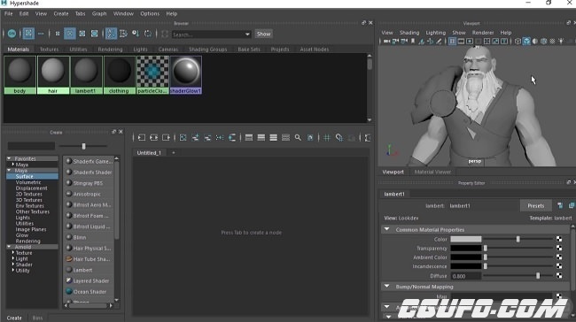Click the full node view mode icon

pyautogui.click(x=273, y=137)
